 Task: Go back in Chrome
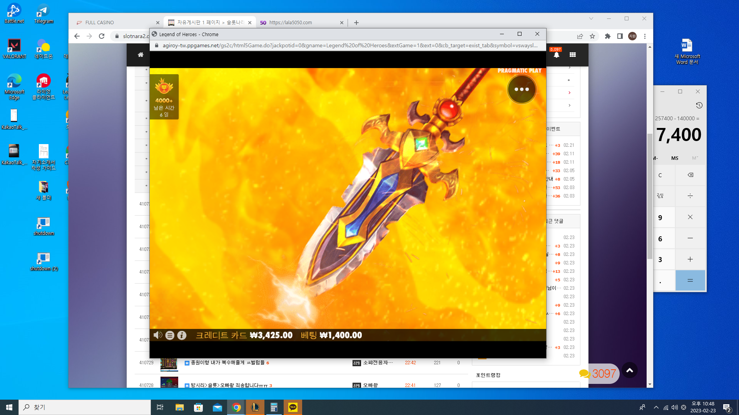pyautogui.click(x=77, y=36)
